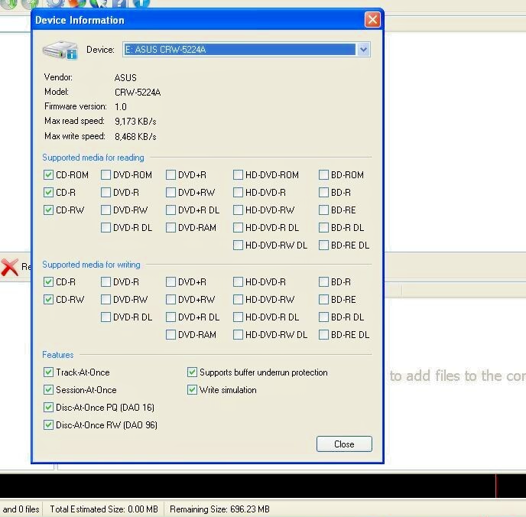Toggle Session-At-Once feature checkbox

(48, 390)
